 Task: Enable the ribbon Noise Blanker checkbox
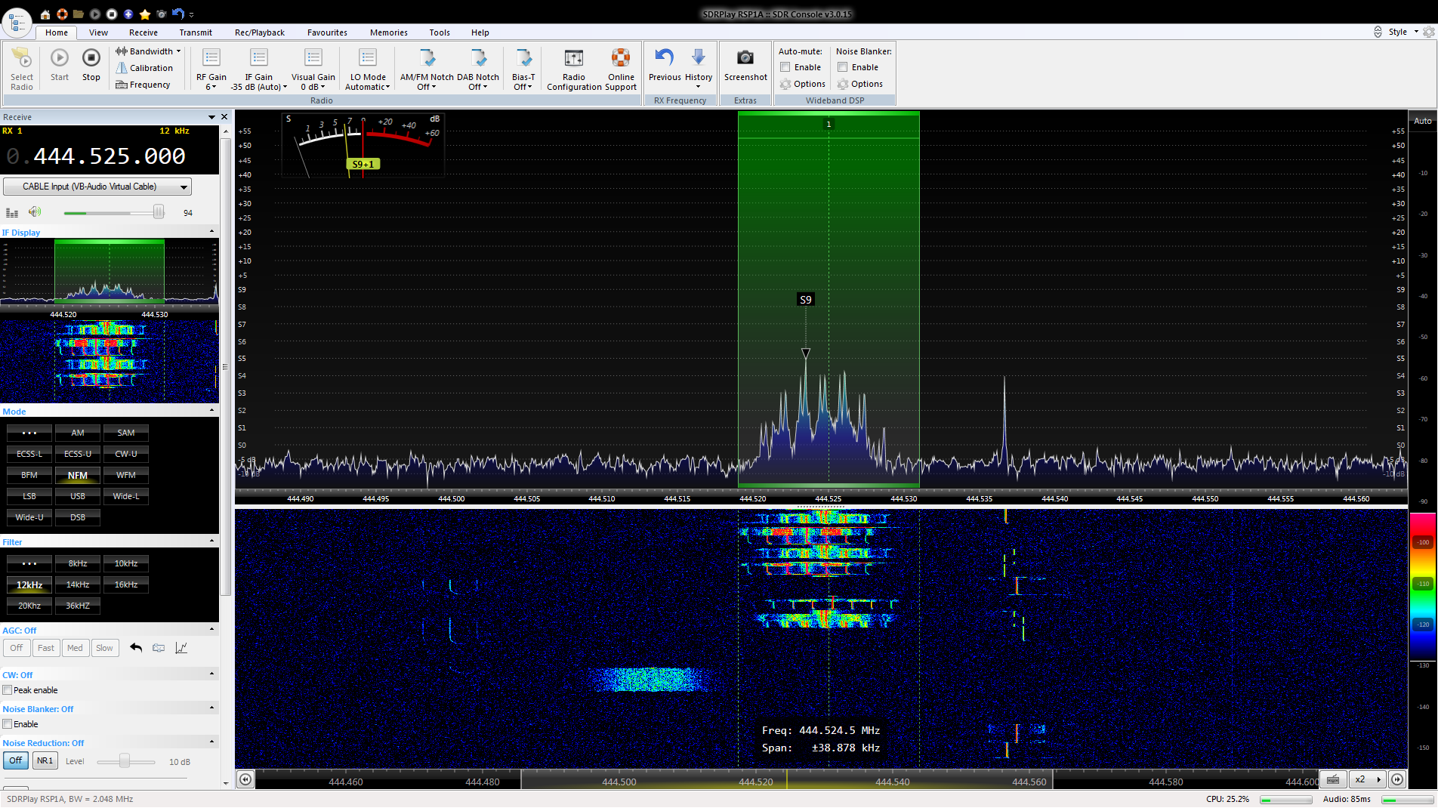tap(843, 67)
